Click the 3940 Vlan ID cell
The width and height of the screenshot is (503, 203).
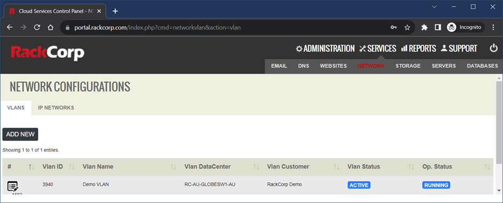[x=48, y=184]
